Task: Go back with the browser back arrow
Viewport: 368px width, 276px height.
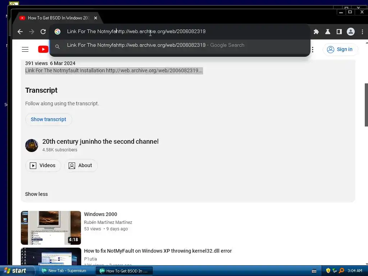Action: pos(20,32)
